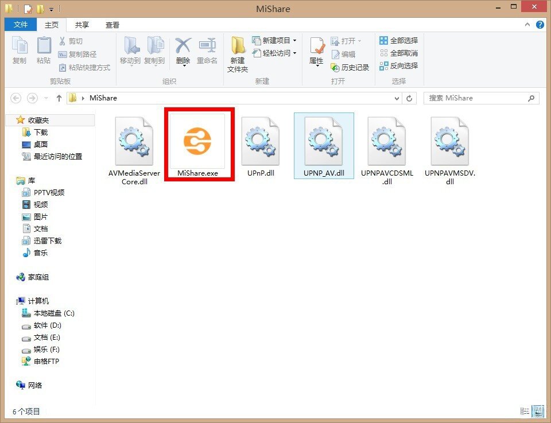
Task: Click the Search MiShare (搜索) box
Action: [481, 98]
